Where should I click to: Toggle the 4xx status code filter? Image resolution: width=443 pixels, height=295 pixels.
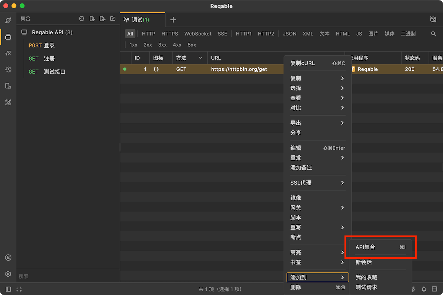[177, 45]
